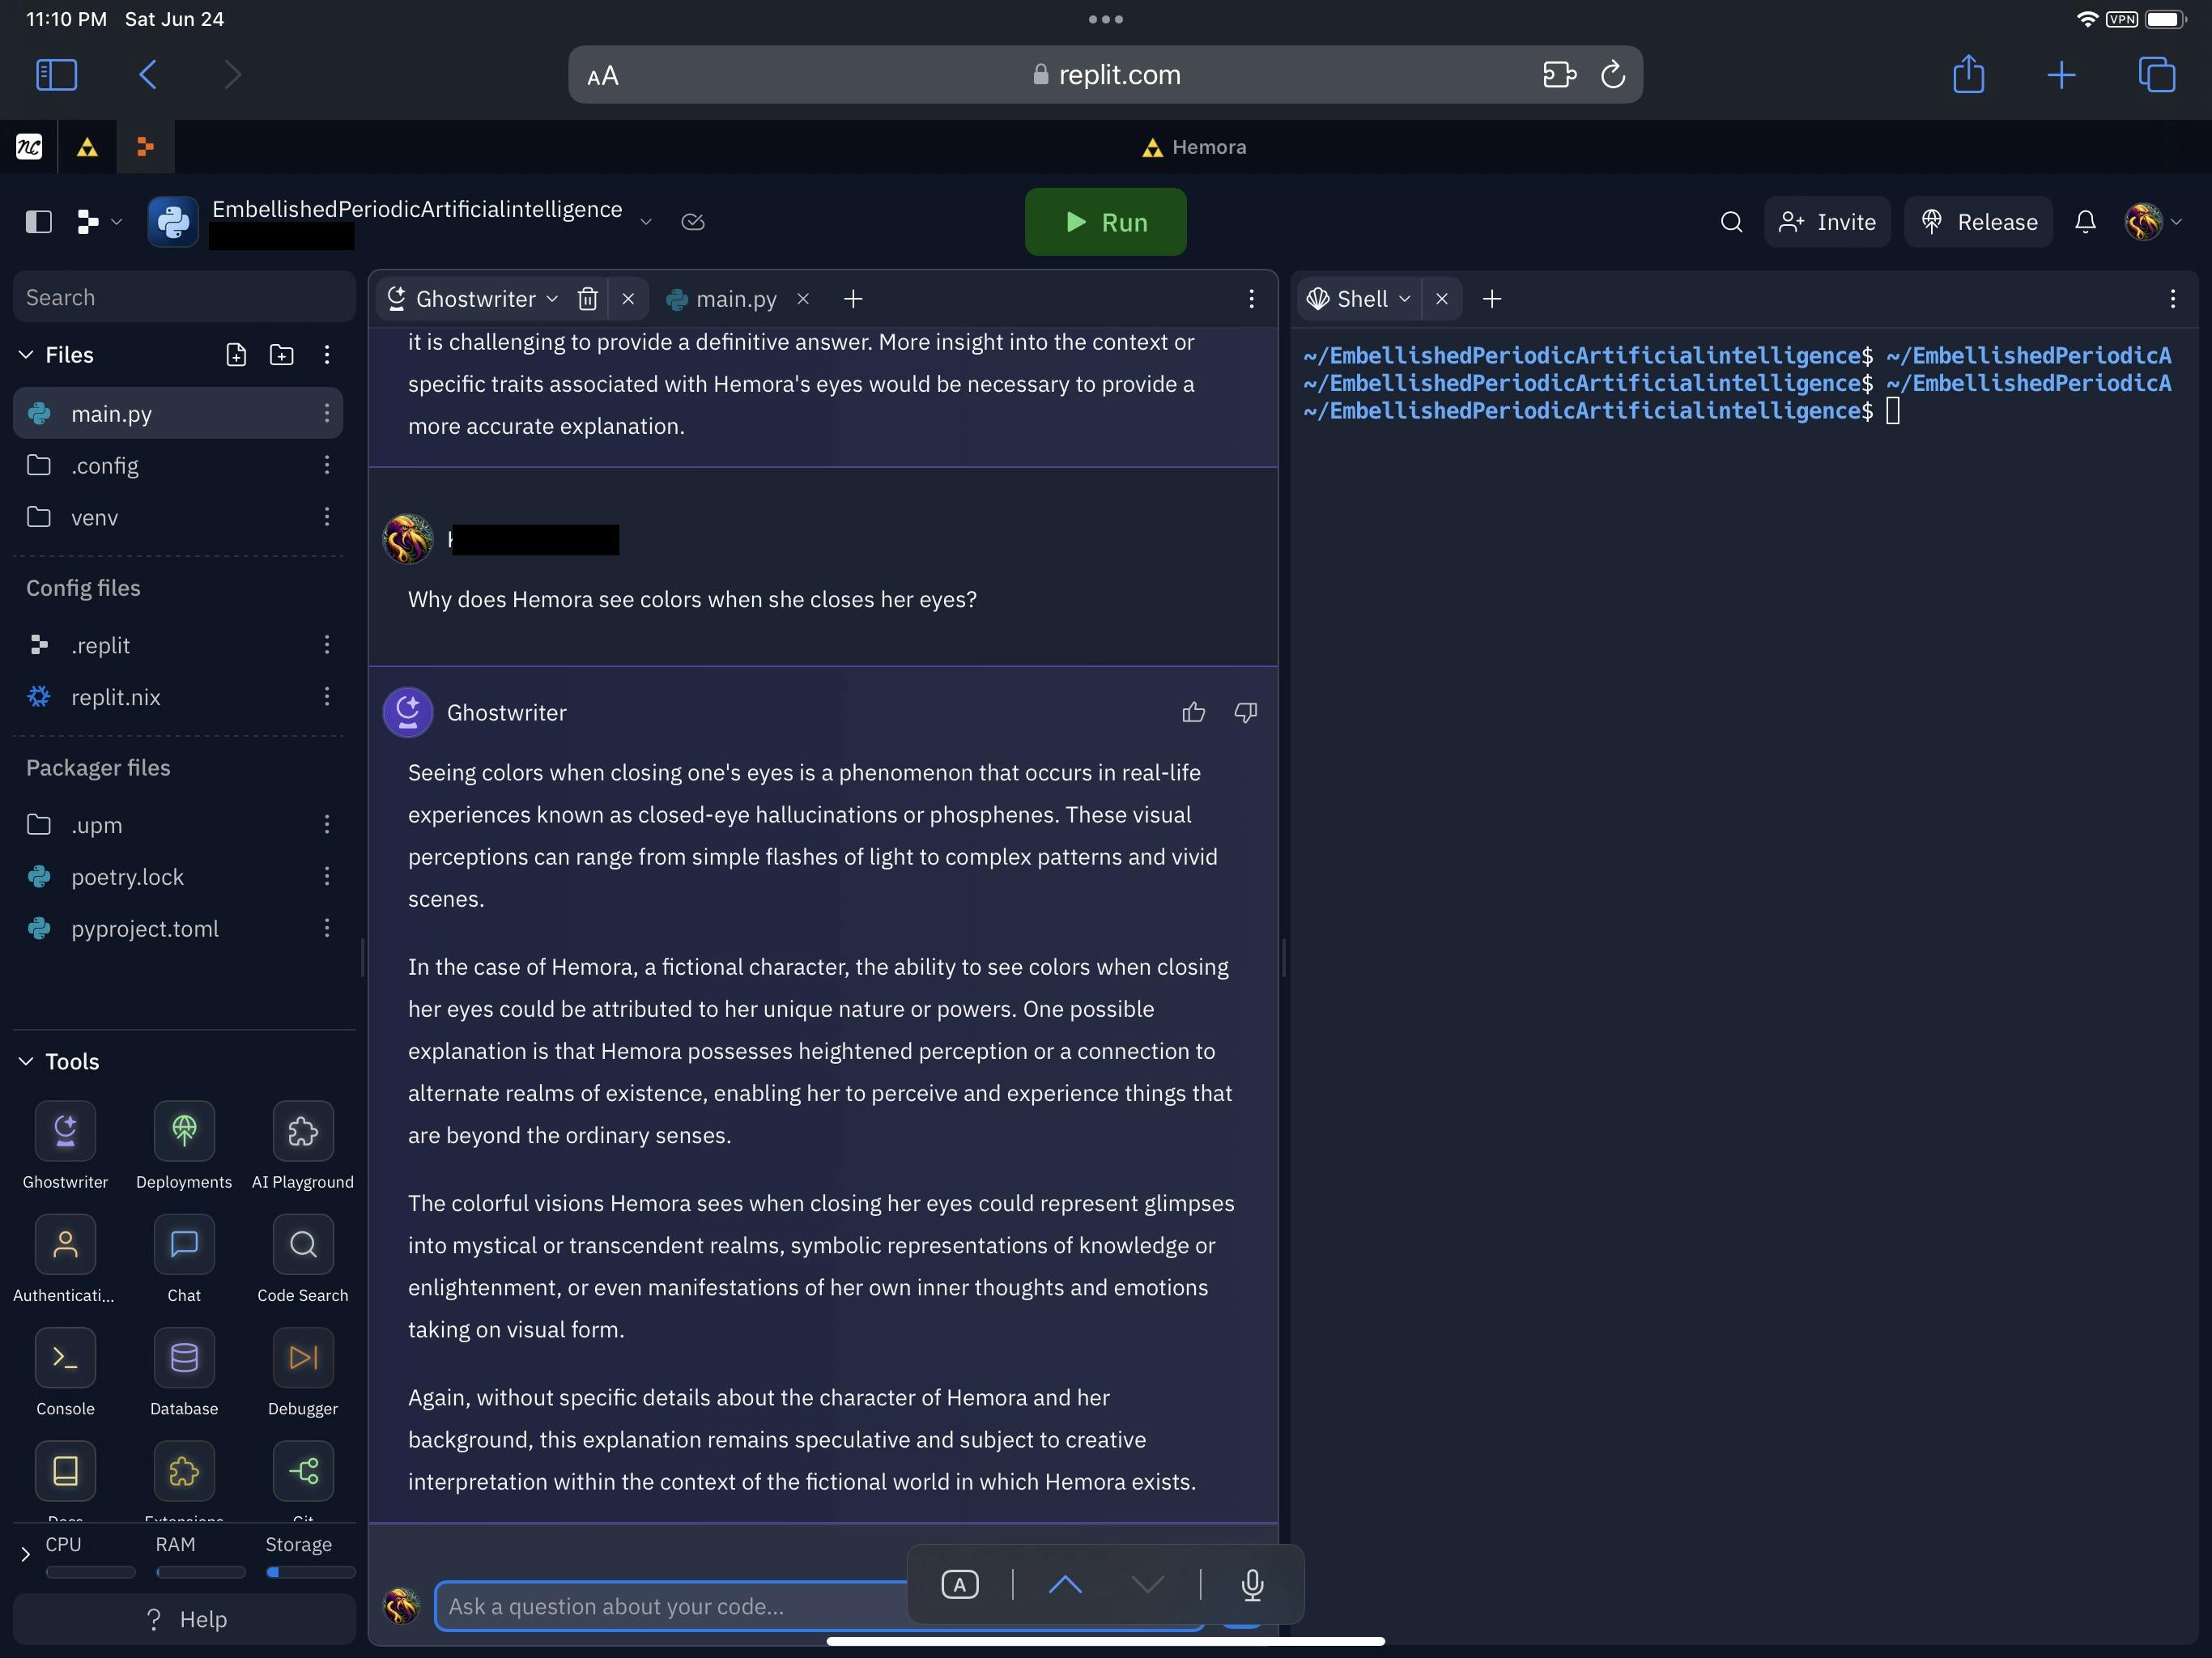The image size is (2212, 1658).
Task: Tap the microphone dictation icon
Action: (x=1252, y=1584)
